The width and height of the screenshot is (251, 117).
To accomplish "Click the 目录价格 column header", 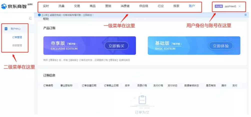I will click(x=142, y=86).
